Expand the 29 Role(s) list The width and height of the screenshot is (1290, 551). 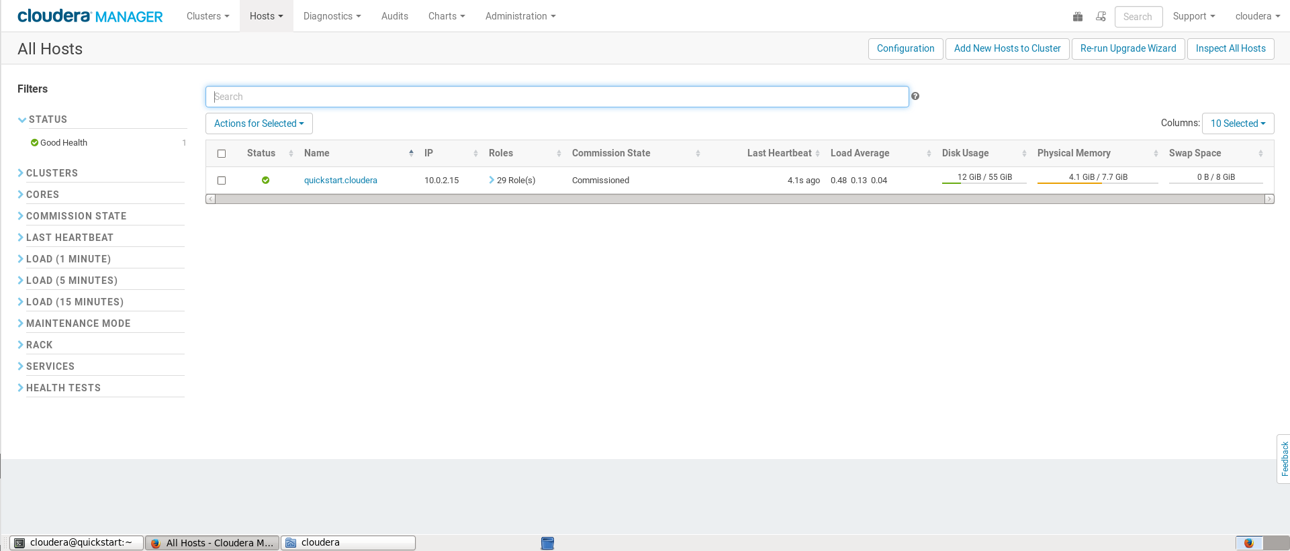click(x=512, y=180)
